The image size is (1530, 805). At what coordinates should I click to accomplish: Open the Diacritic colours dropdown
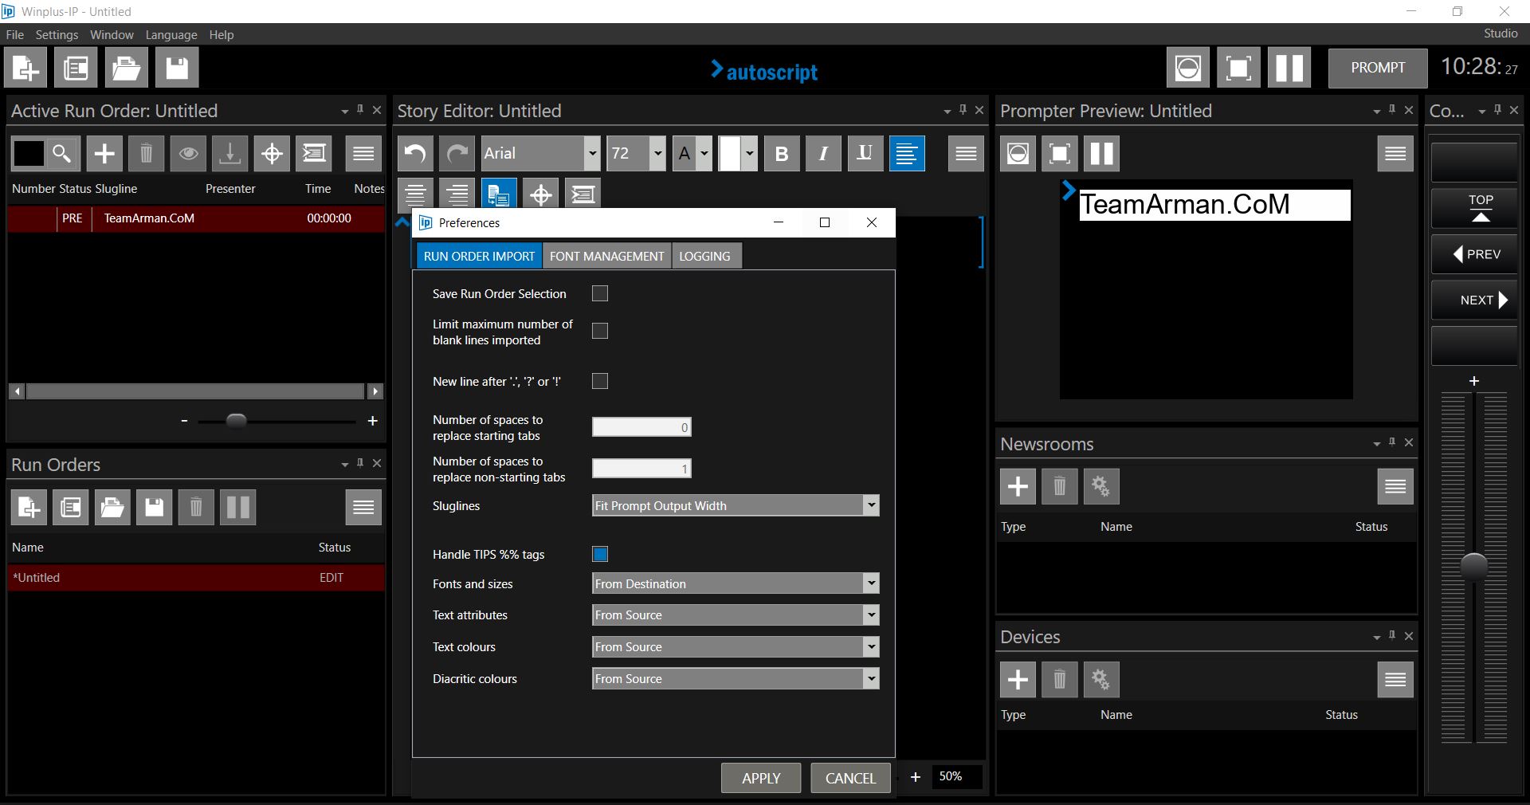871,678
